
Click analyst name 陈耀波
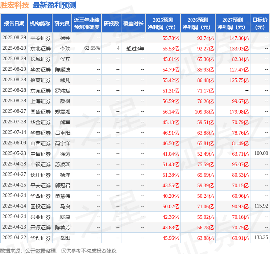click(x=63, y=70)
